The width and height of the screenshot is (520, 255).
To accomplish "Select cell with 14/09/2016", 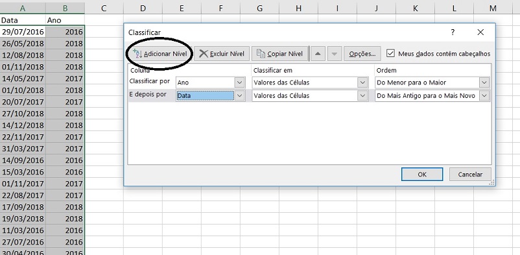I will 23,160.
